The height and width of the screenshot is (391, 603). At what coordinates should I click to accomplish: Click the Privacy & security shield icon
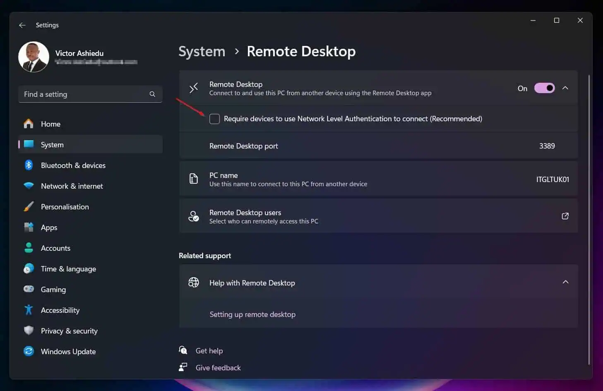point(29,330)
